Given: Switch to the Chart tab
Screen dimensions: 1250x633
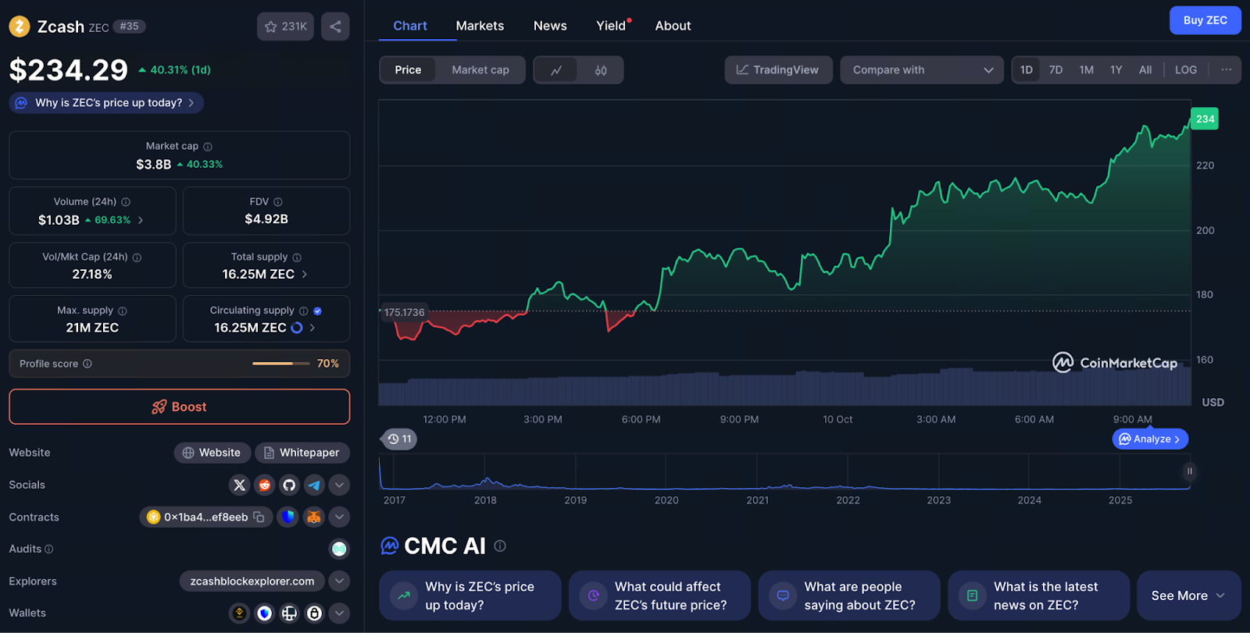Looking at the screenshot, I should (410, 26).
